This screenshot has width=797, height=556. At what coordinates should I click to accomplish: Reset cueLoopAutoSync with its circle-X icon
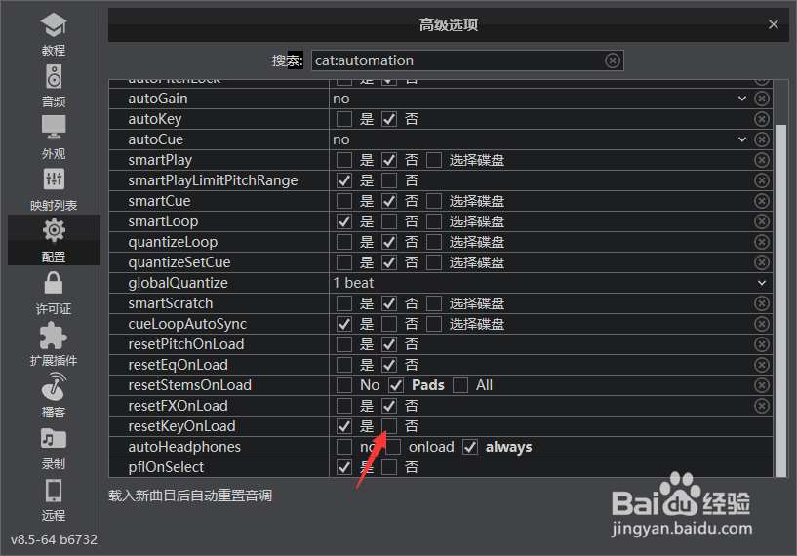(x=762, y=324)
